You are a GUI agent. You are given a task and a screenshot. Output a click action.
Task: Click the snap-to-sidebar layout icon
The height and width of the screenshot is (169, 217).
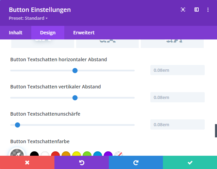click(197, 10)
